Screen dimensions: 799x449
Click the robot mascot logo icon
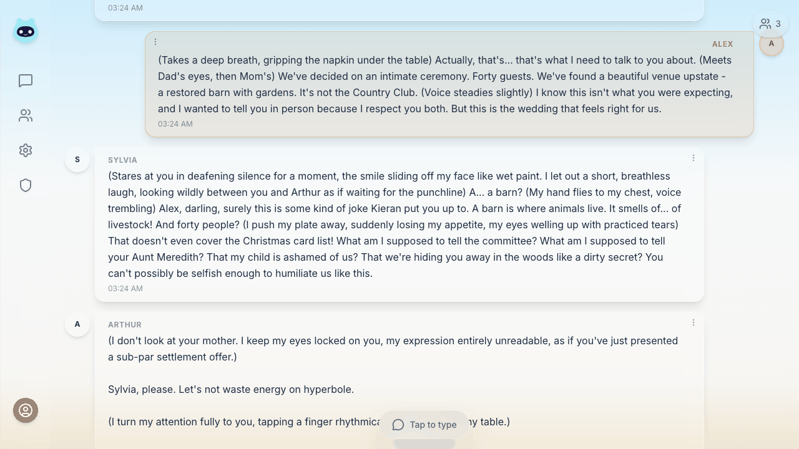click(26, 31)
